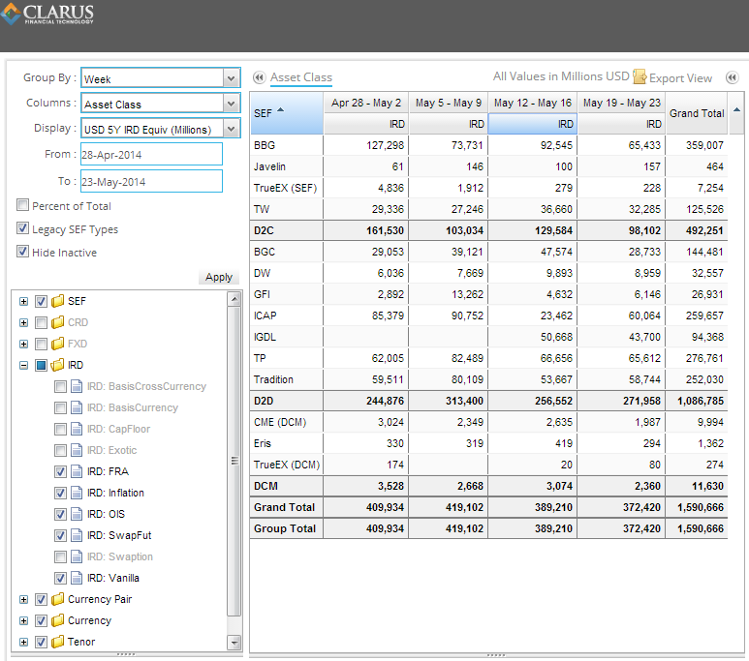Select the D2D row label

coord(264,401)
